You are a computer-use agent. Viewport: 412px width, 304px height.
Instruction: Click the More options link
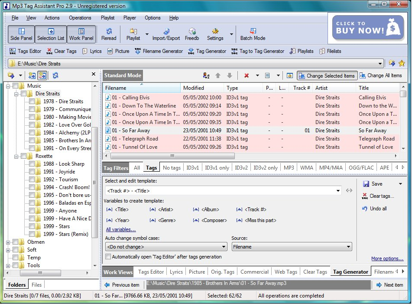coord(387,258)
